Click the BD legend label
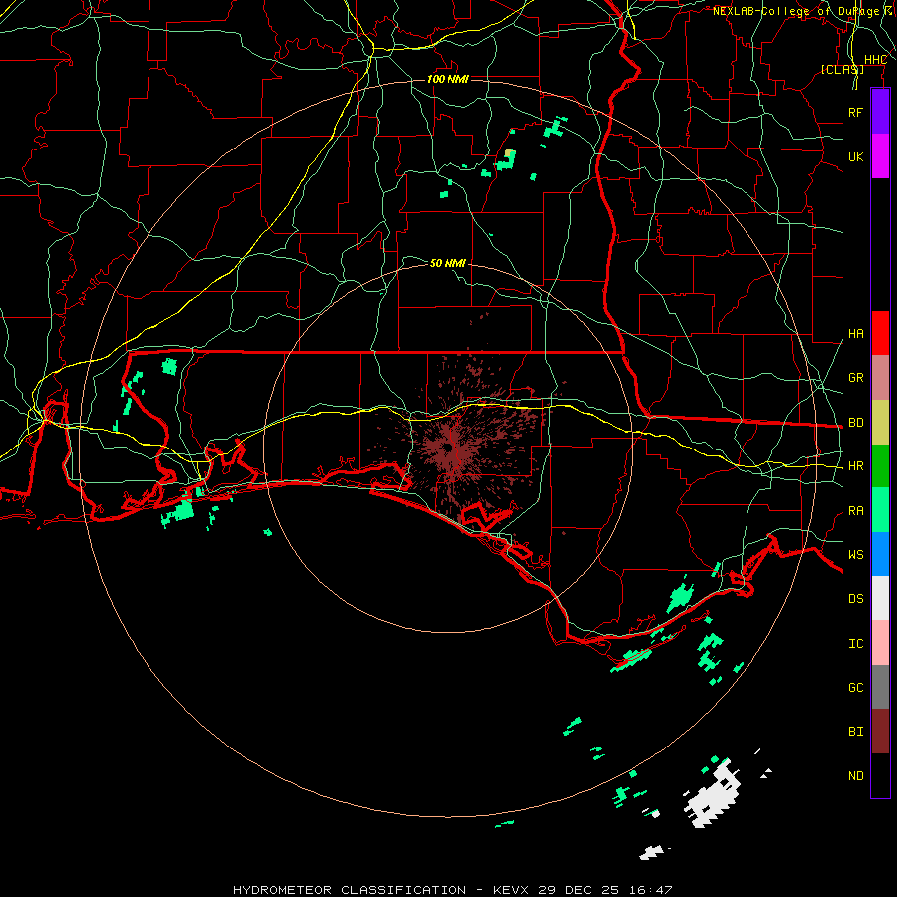Screen dimensions: 897x897 (x=855, y=423)
